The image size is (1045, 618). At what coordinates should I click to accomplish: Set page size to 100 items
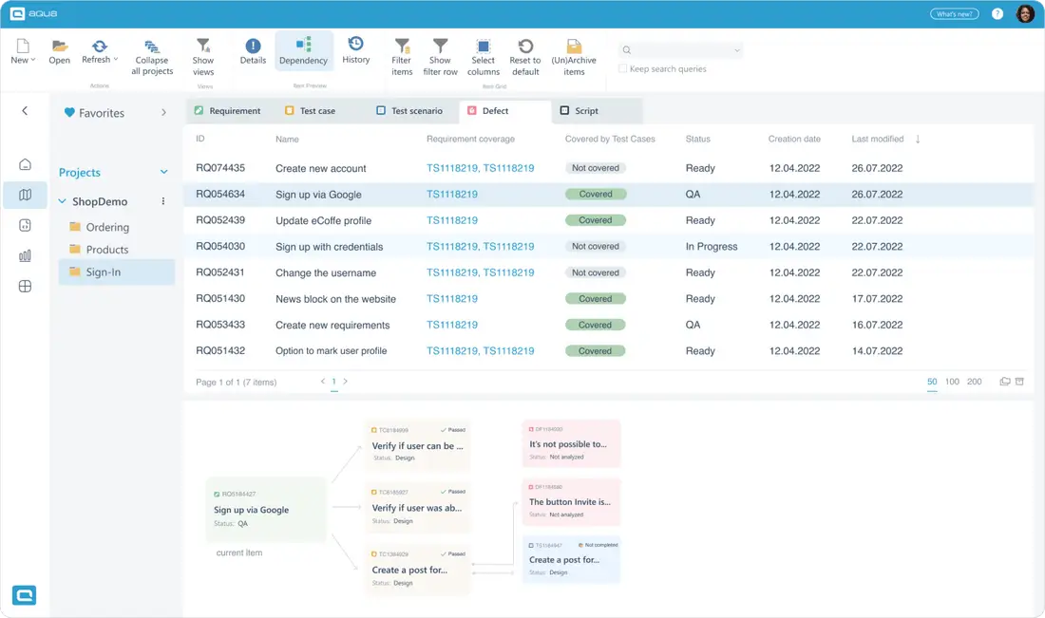[952, 381]
